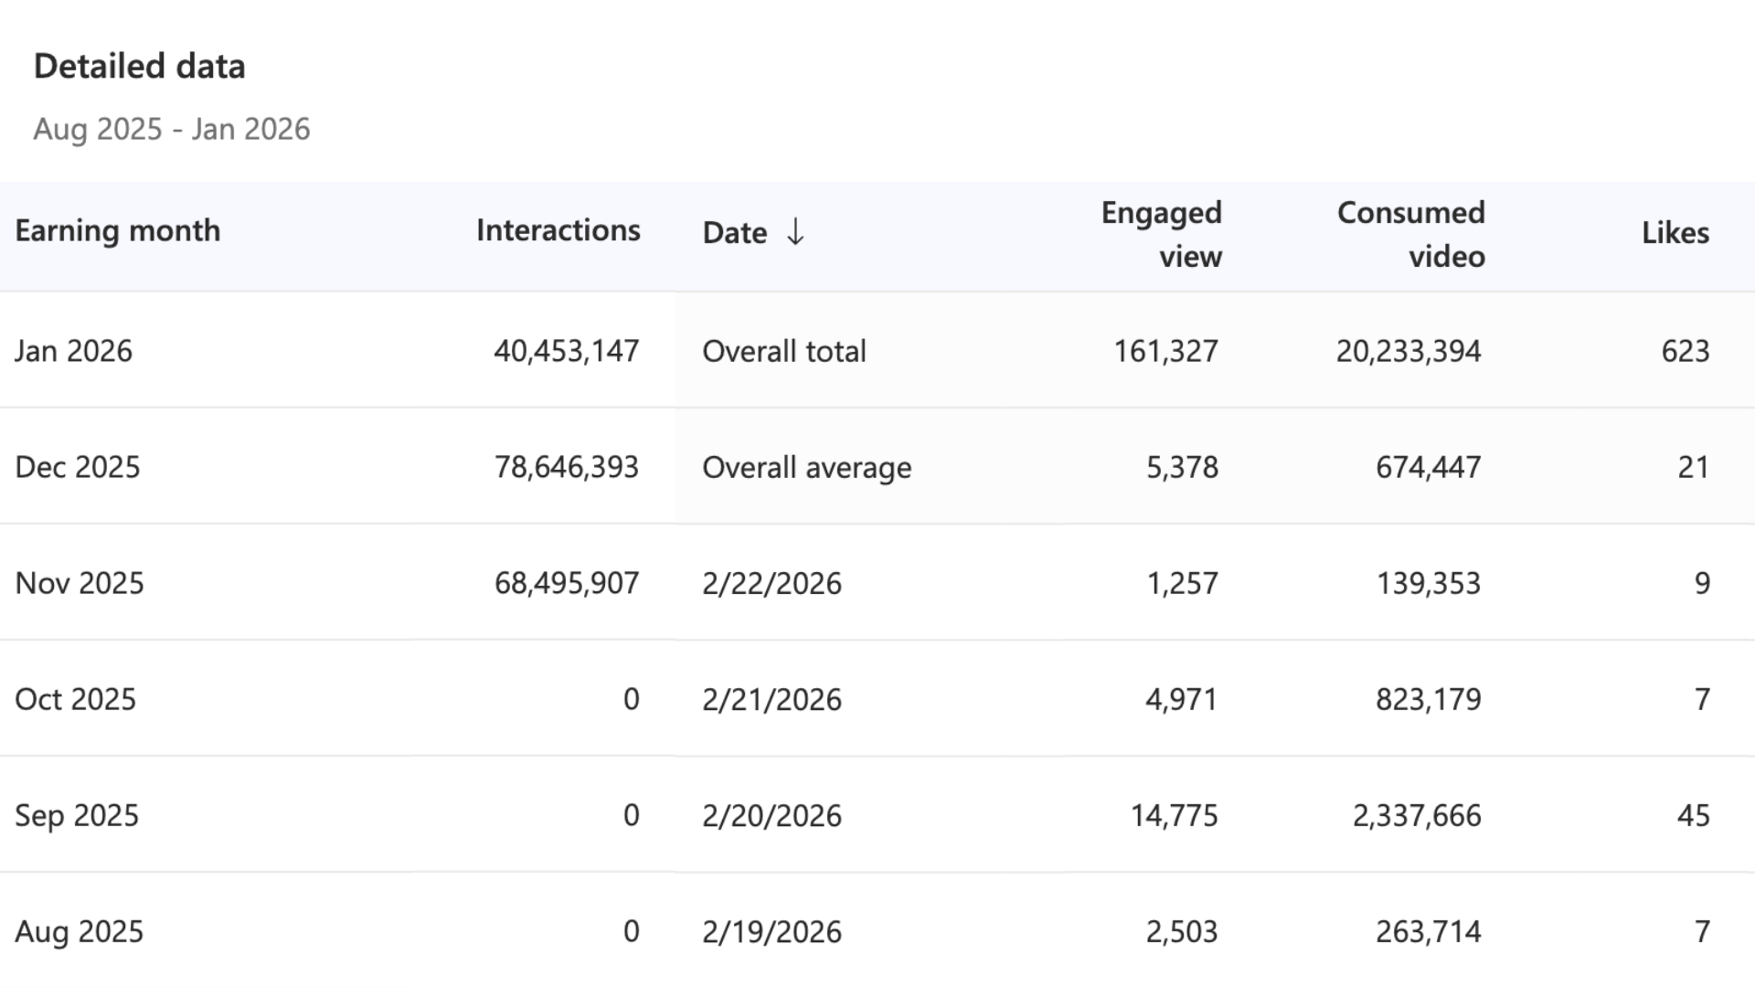Sort by Earning month column header

(118, 230)
